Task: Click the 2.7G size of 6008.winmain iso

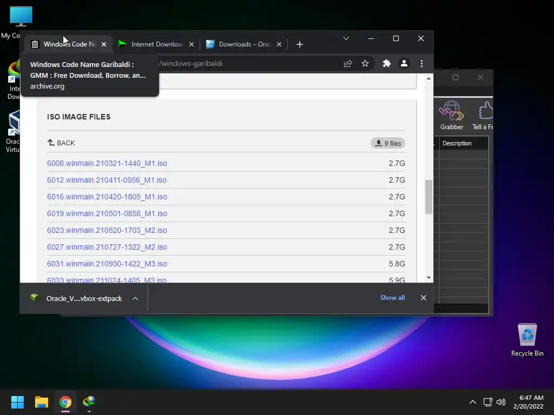Action: (397, 163)
